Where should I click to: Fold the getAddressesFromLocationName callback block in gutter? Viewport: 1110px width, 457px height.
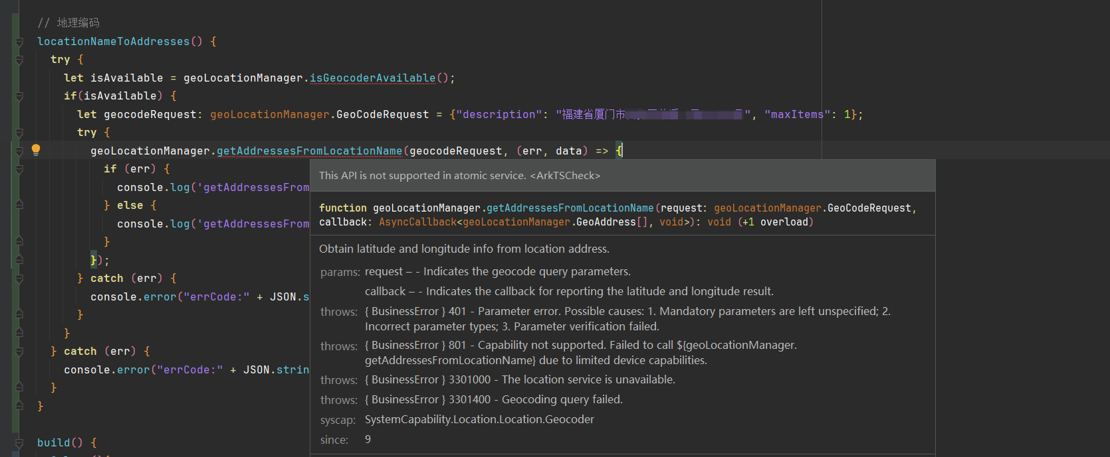(x=19, y=151)
